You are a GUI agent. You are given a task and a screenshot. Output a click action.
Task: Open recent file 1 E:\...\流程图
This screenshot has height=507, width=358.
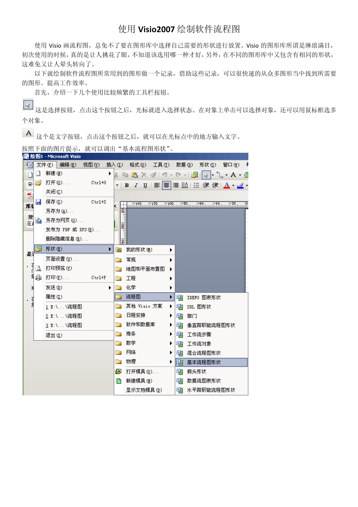74,307
